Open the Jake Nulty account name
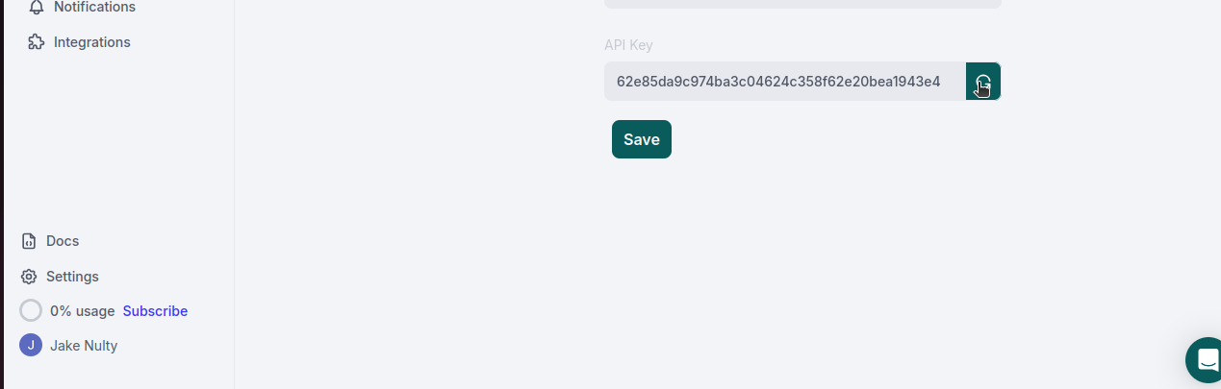This screenshot has width=1221, height=389. [x=84, y=346]
